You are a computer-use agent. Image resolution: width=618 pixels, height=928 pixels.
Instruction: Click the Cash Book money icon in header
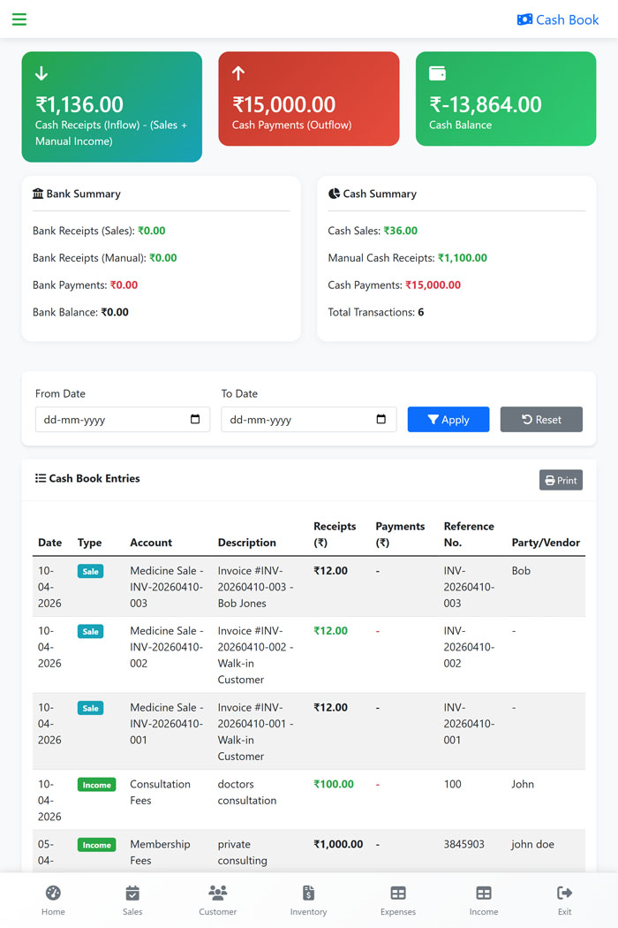[524, 19]
